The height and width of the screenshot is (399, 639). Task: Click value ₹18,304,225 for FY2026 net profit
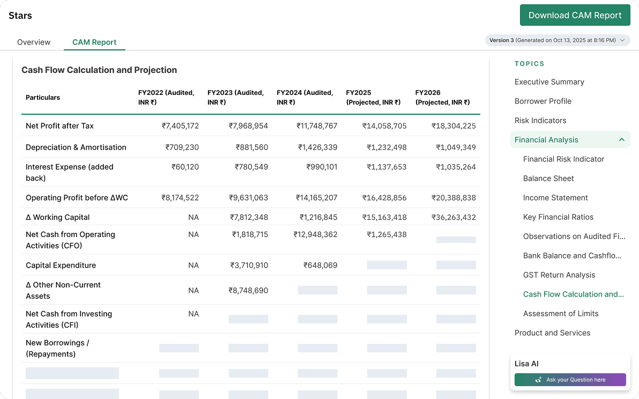[x=454, y=126]
